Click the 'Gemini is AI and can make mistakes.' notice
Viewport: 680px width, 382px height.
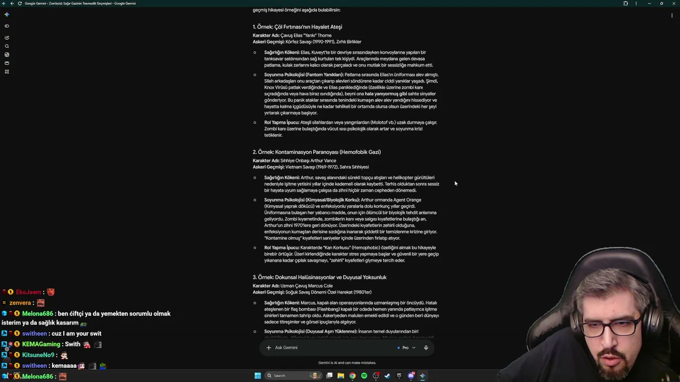tap(347, 363)
